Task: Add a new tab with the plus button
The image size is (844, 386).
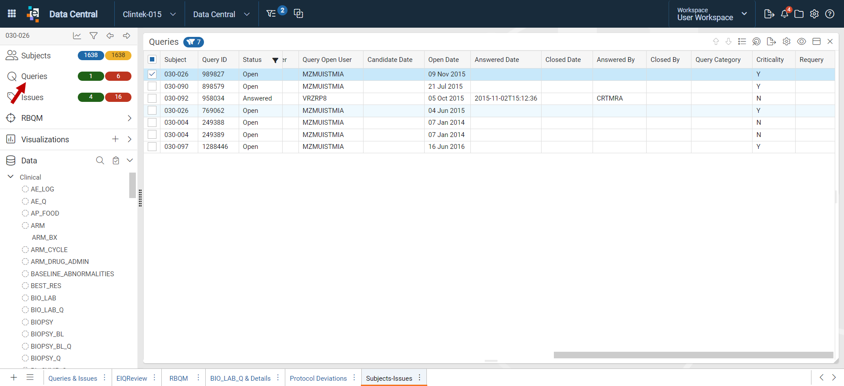Action: pos(14,378)
